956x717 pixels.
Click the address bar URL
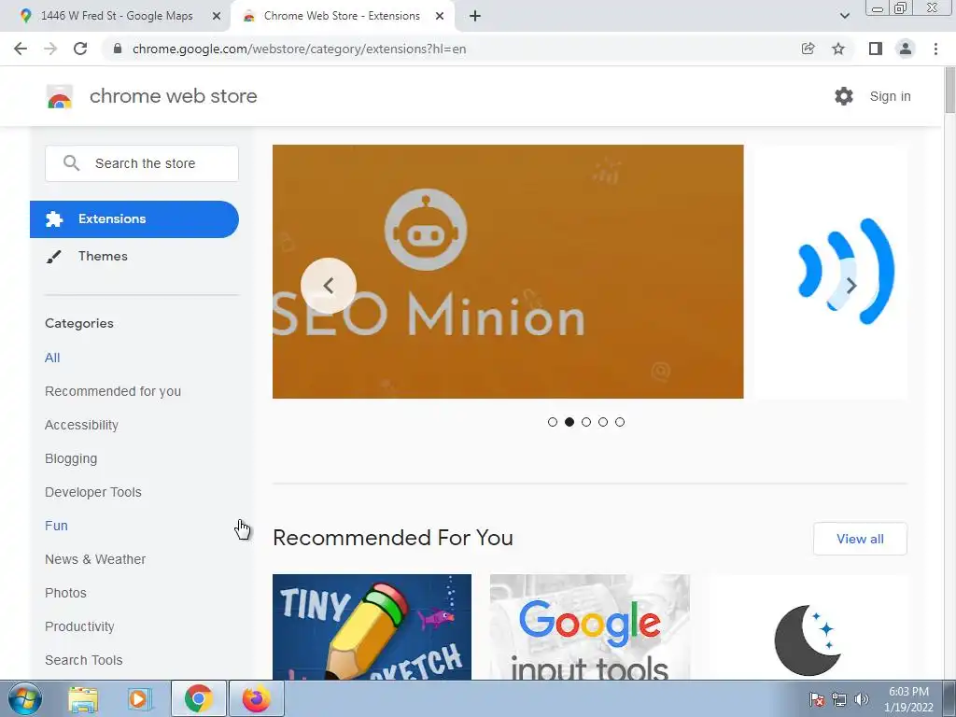coord(300,49)
